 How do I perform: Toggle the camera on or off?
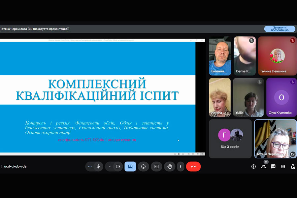point(118,166)
